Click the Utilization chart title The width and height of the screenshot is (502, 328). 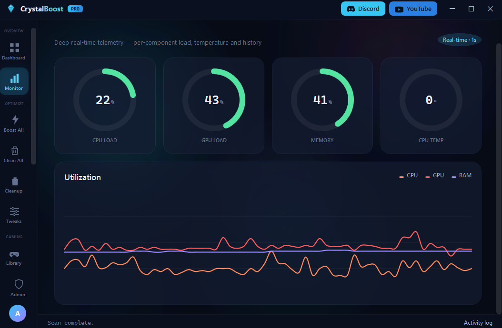(82, 177)
